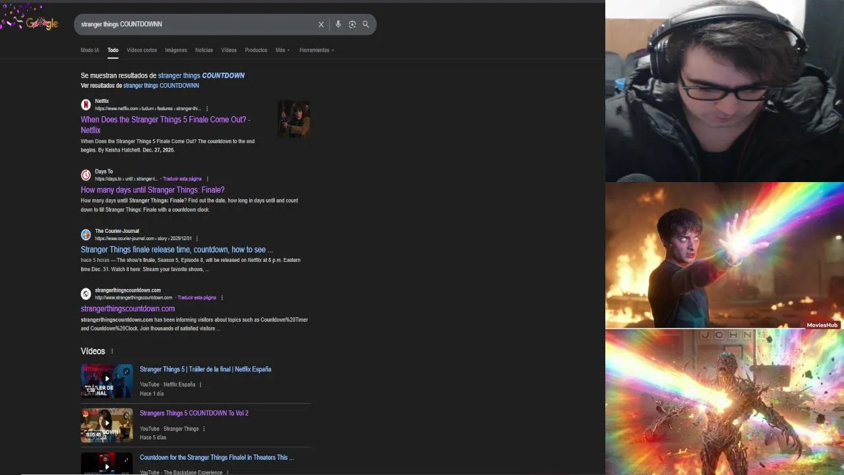
Task: Start voice search with the microphone icon
Action: 338,24
